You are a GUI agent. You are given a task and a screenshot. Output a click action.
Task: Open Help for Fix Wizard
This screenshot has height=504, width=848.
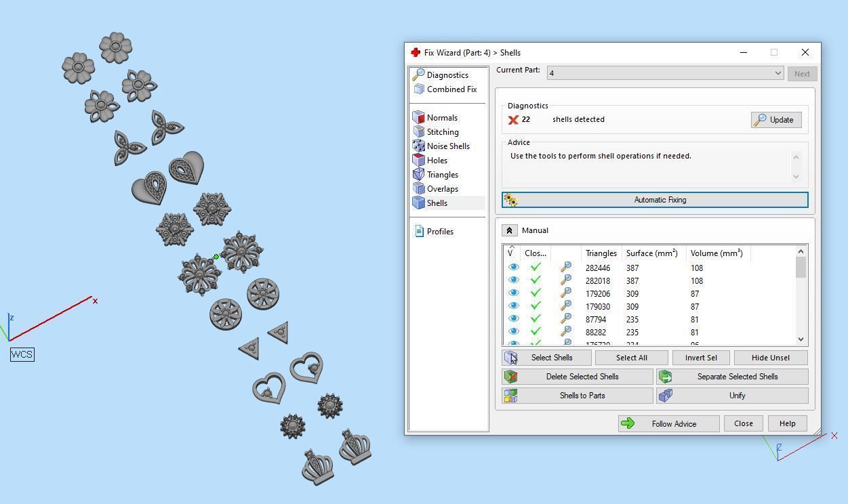click(787, 423)
